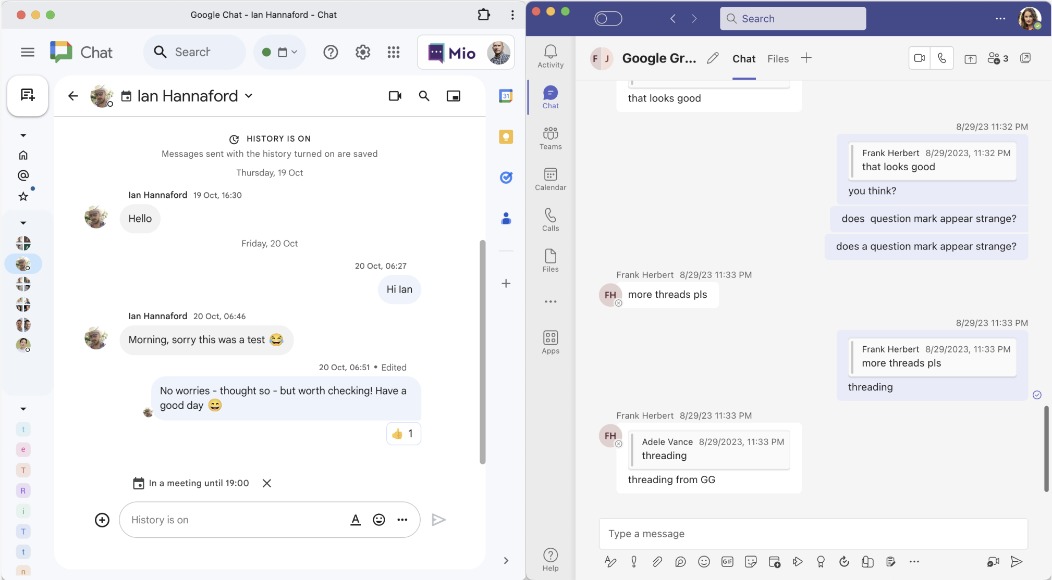Insert a GIF into the Teams message

(x=727, y=561)
